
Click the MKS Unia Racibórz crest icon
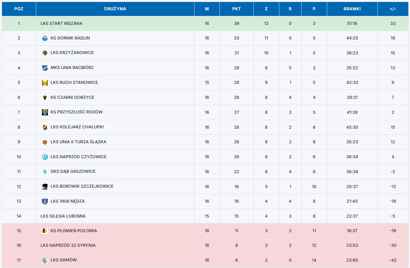pos(45,68)
